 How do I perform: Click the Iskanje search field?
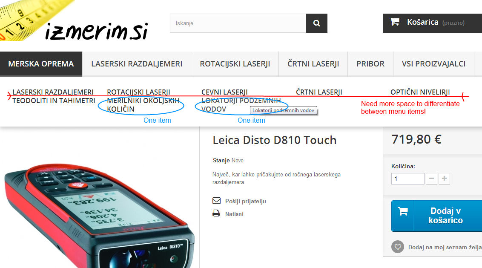[x=238, y=23]
